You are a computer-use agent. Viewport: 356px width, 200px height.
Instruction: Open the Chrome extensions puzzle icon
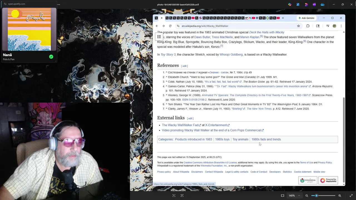308,26
